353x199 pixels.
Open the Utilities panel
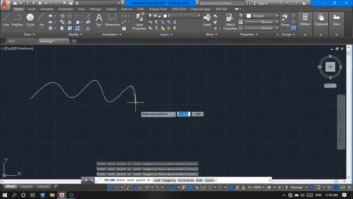305,20
